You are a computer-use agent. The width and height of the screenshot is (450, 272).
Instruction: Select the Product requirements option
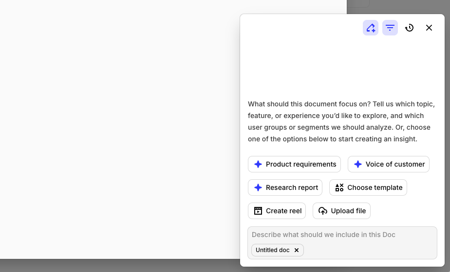tap(295, 164)
